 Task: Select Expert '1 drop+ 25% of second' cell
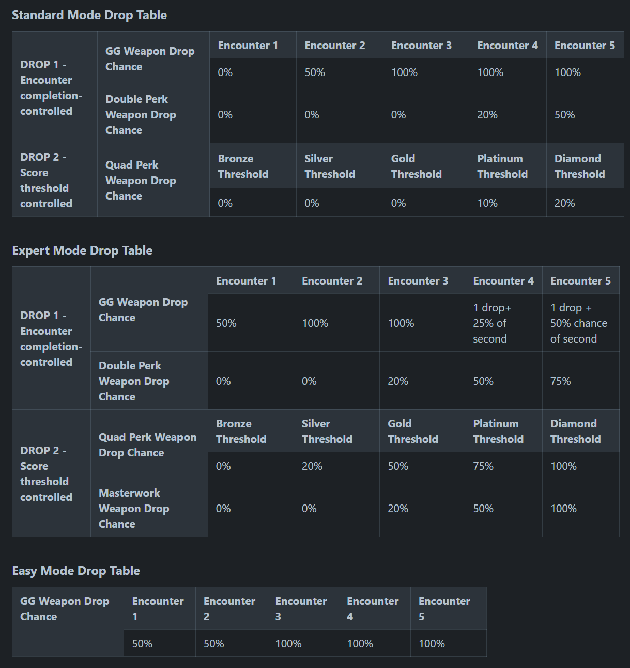[503, 323]
